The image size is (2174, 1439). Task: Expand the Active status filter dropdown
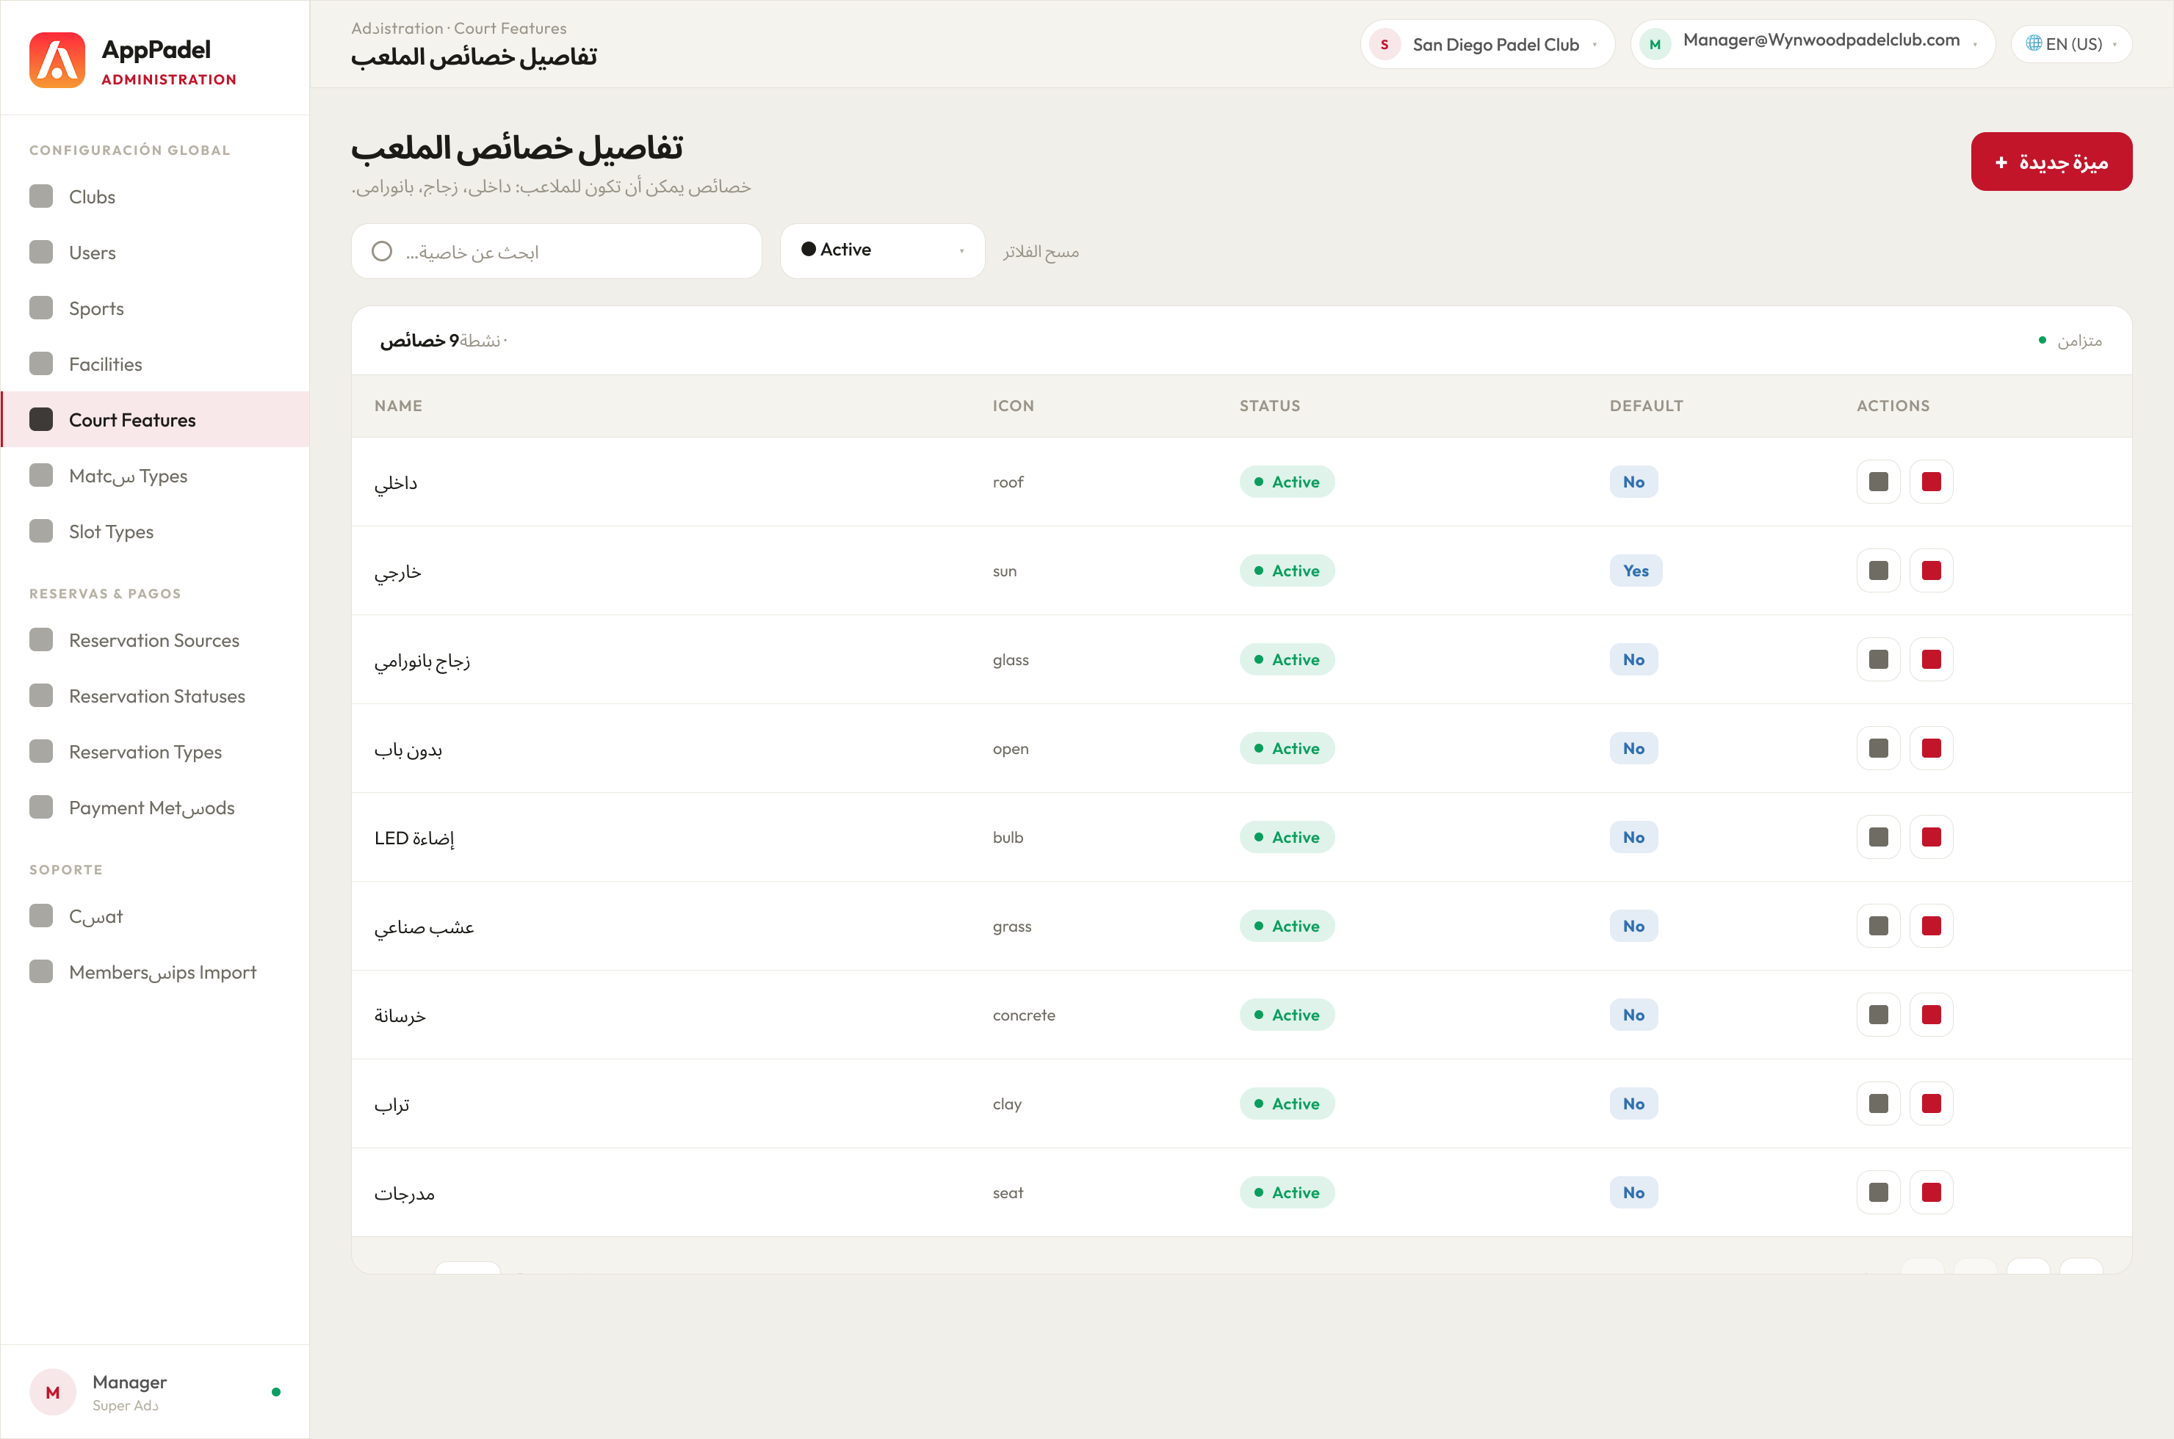pos(882,250)
